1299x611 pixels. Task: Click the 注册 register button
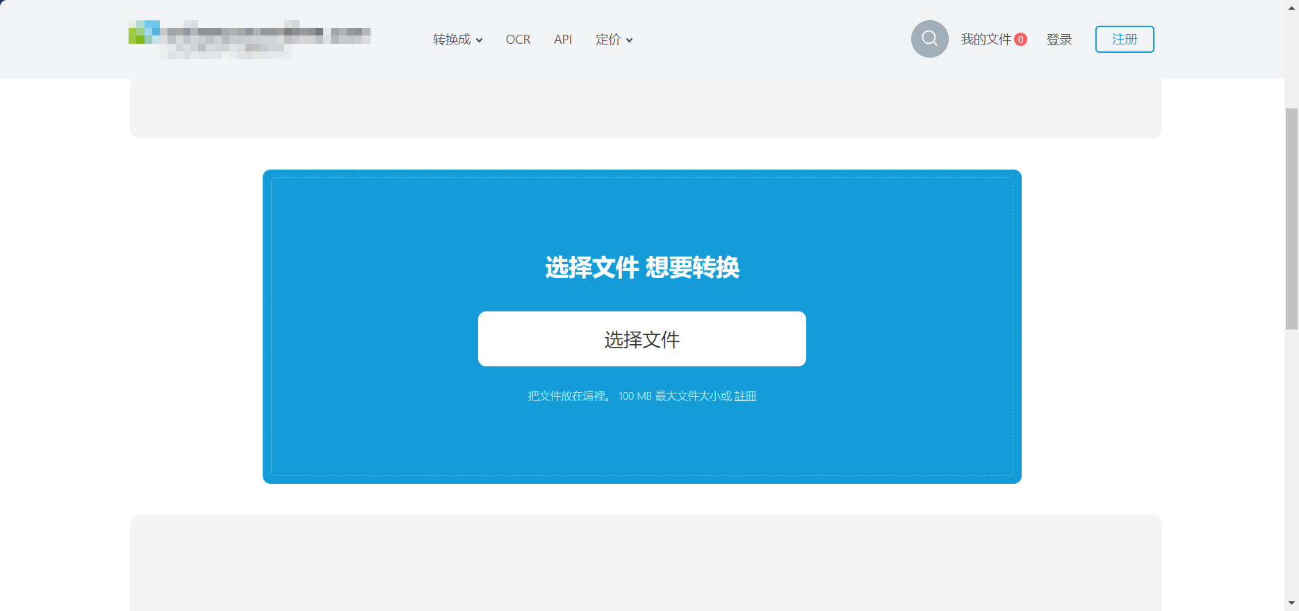tap(1125, 39)
